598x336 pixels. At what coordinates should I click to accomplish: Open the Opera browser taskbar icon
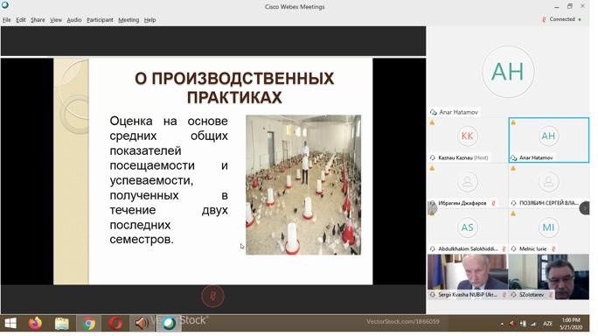pyautogui.click(x=115, y=324)
